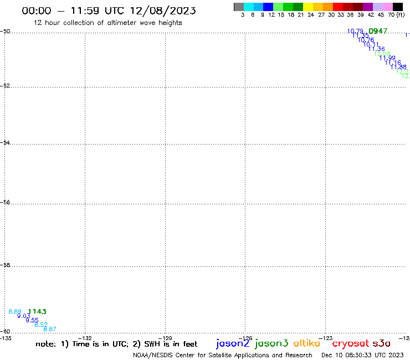The width and height of the screenshot is (410, 360).
Task: Click the black swatch ending the scale
Action: click(397, 7)
